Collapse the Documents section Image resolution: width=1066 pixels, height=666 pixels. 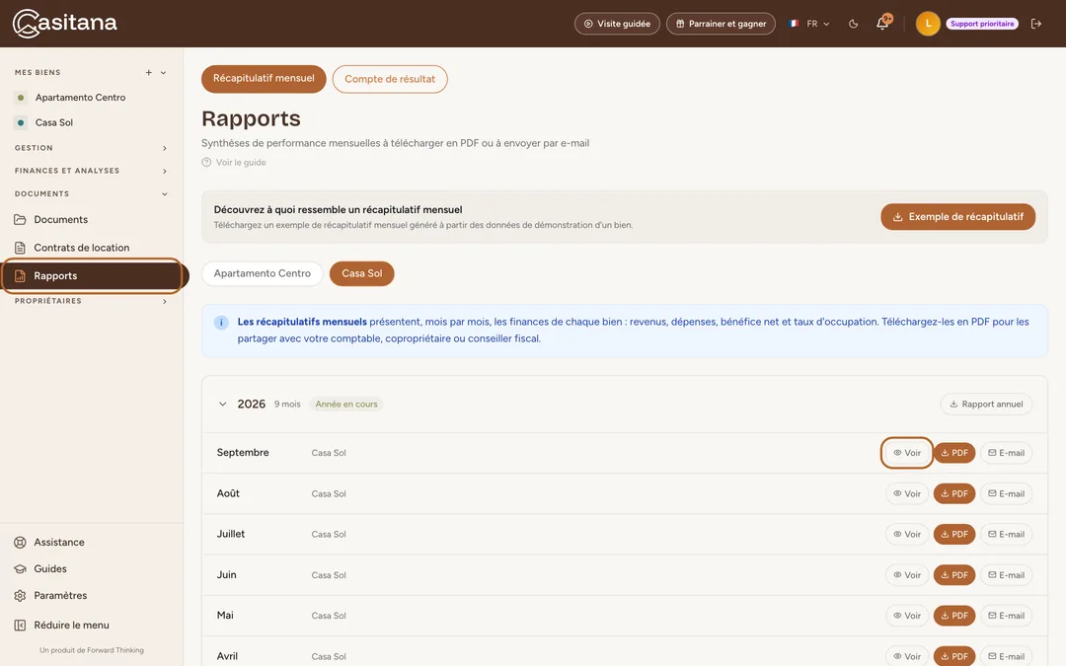(165, 194)
